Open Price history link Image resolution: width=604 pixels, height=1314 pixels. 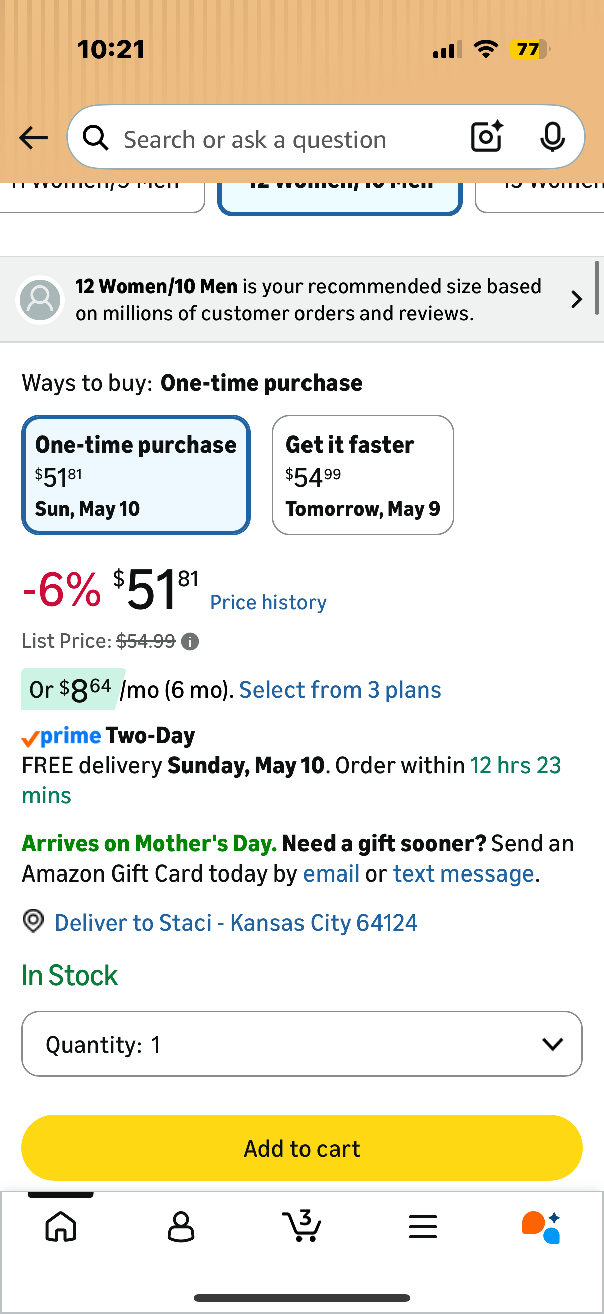click(268, 602)
